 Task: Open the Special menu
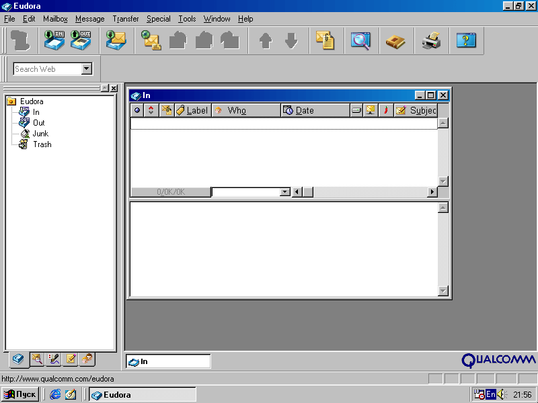tap(159, 19)
